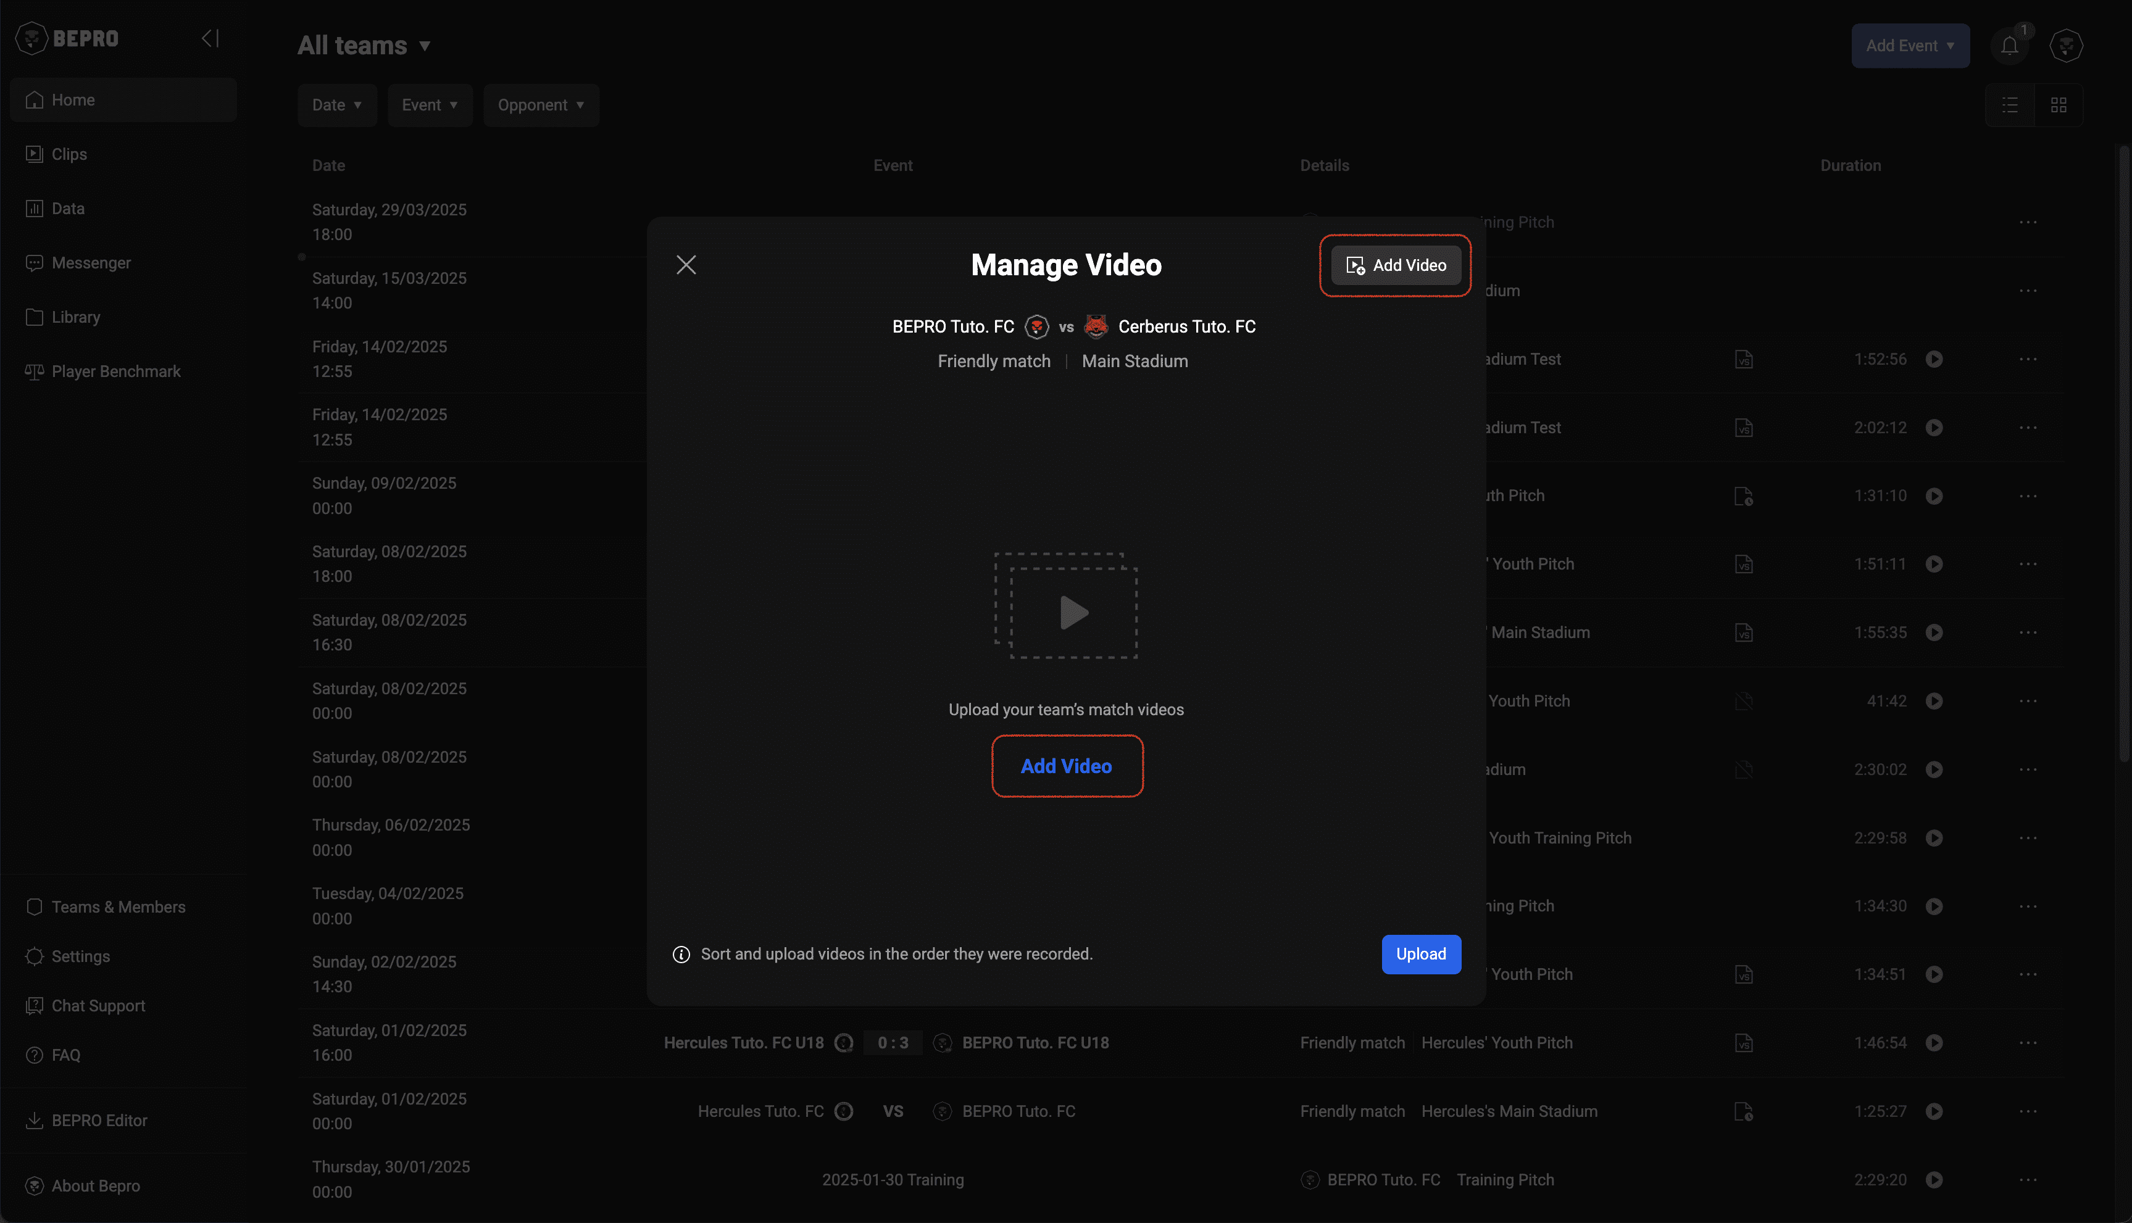Open data file icon for 1:25:27 row
Image resolution: width=2132 pixels, height=1223 pixels.
click(x=1744, y=1111)
